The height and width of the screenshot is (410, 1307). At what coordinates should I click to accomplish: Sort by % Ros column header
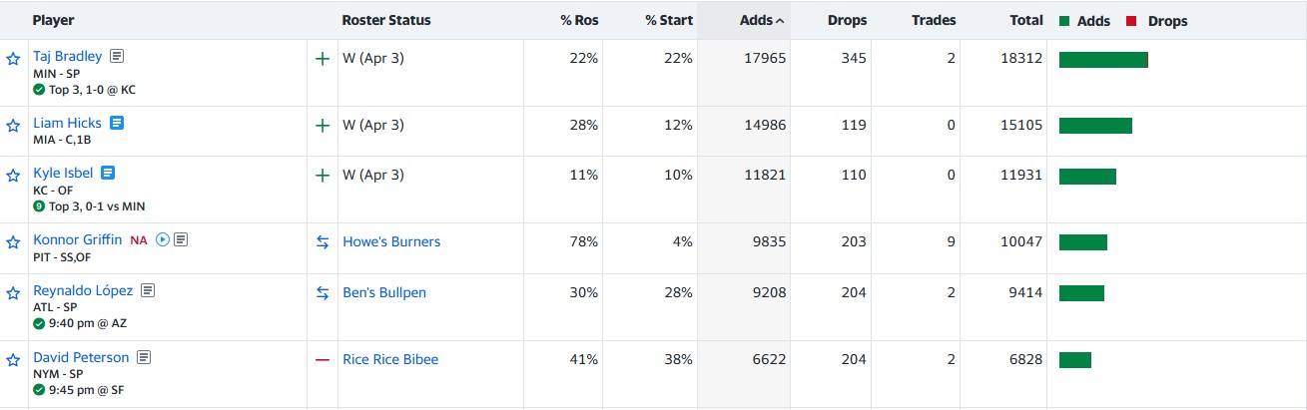pyautogui.click(x=579, y=20)
